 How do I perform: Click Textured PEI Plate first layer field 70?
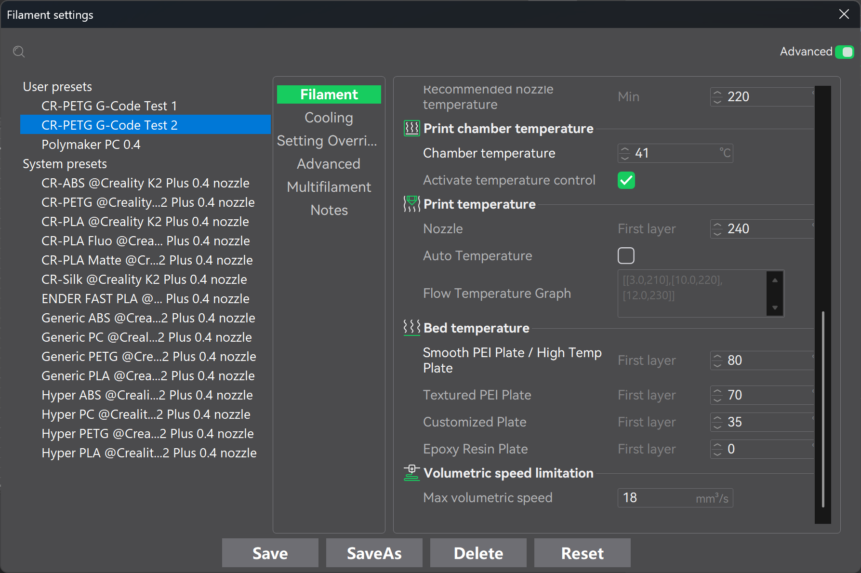[x=762, y=395]
